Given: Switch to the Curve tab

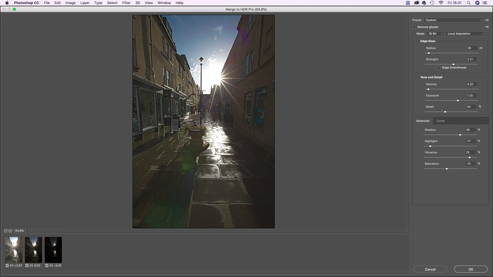Looking at the screenshot, I should click(441, 121).
